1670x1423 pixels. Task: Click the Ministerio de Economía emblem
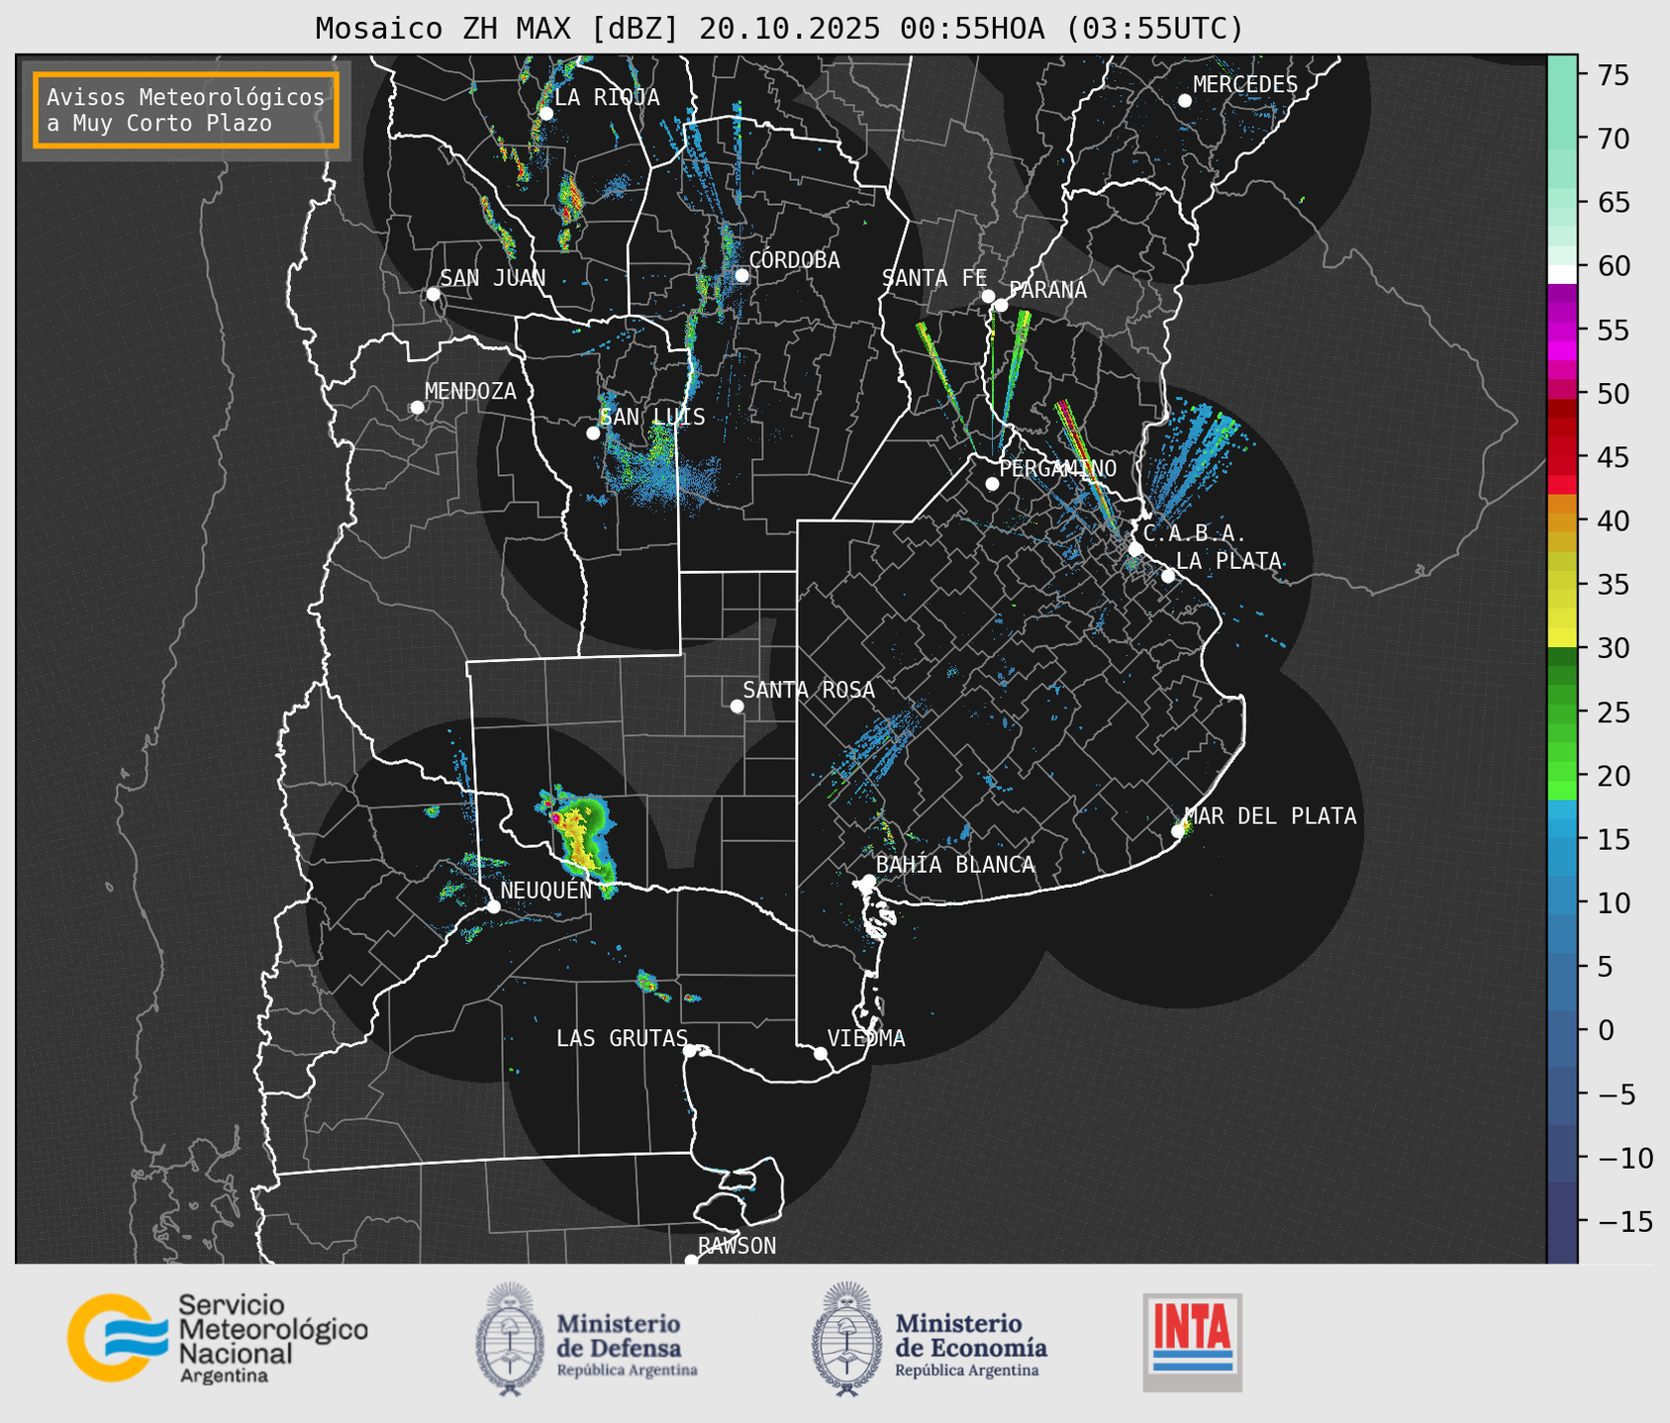(846, 1339)
